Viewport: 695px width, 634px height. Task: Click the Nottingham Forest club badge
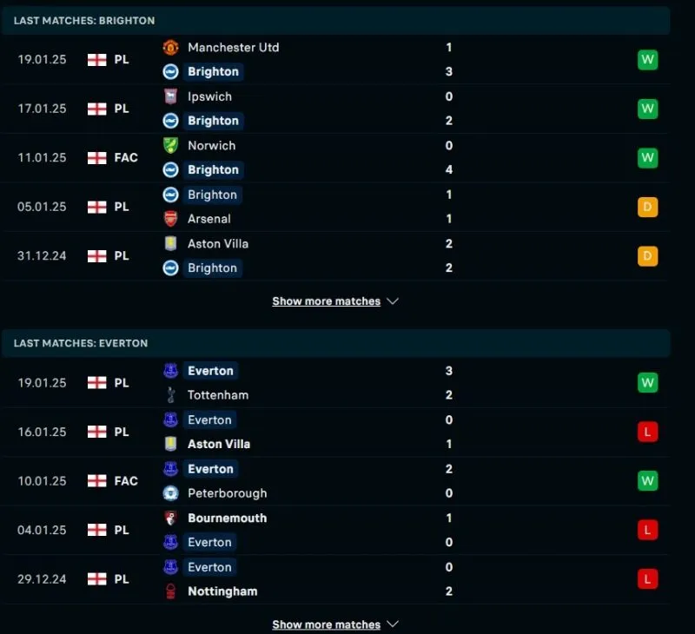tap(170, 591)
